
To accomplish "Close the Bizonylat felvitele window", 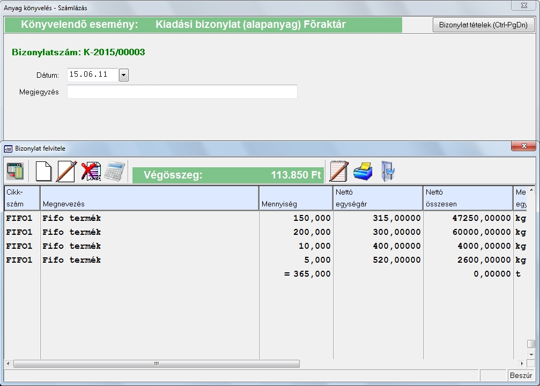I will [523, 146].
